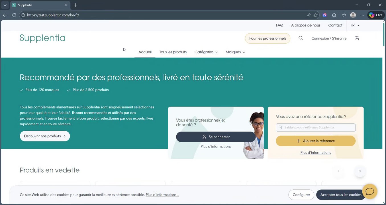
Task: Close the Supplentia browser tab
Action: 66,5
